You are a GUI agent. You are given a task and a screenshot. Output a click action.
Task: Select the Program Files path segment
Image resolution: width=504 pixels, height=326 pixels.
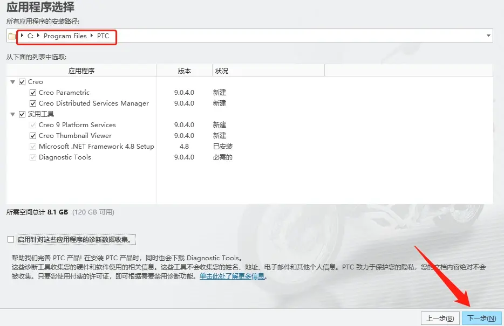point(65,36)
